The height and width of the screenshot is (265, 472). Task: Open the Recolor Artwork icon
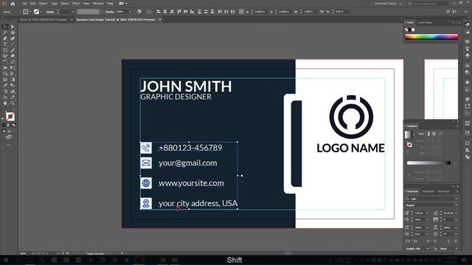pyautogui.click(x=139, y=12)
